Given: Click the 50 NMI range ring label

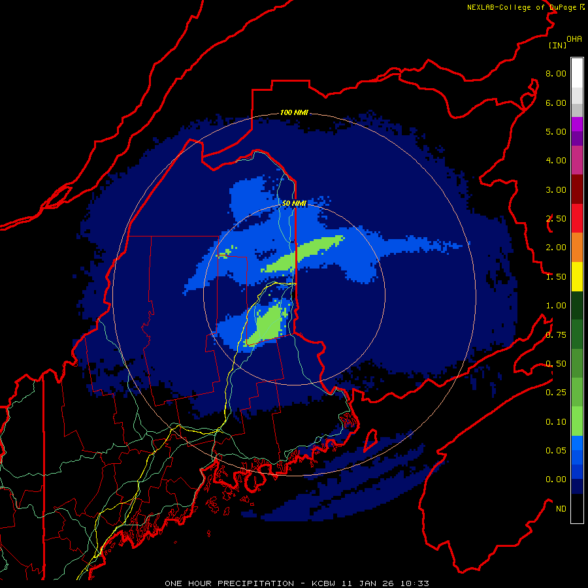Looking at the screenshot, I should click(294, 203).
